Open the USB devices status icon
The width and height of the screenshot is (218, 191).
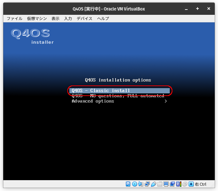tap(153, 184)
